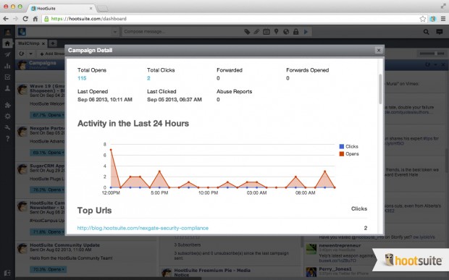Expand the 71.6% Opens dropdown
This screenshot has height=280, width=449.
coord(48,232)
